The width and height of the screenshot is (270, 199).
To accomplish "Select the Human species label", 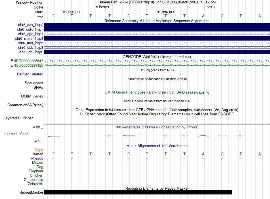I will 37,154.
